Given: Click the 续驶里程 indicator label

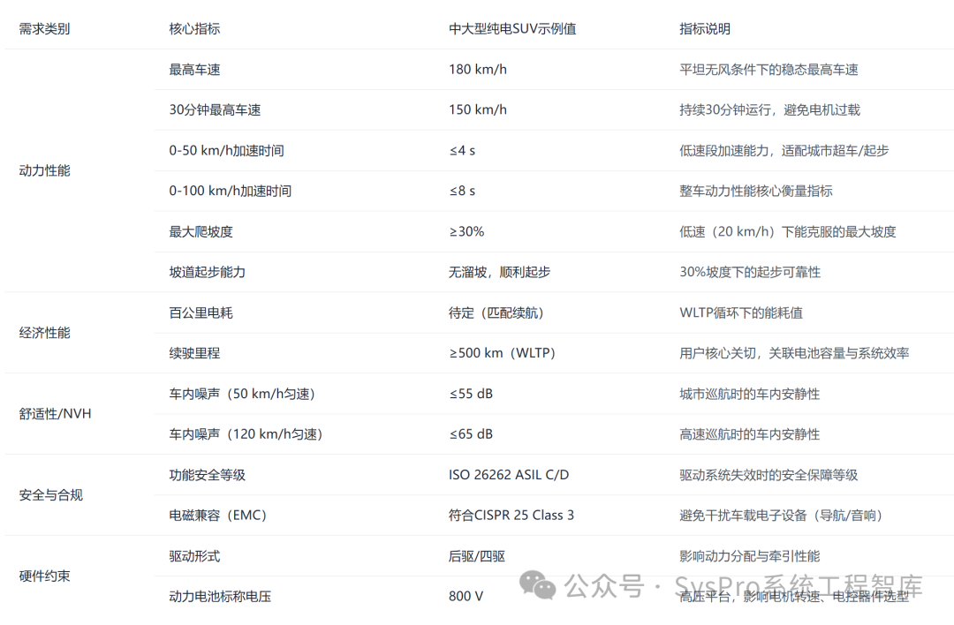Looking at the screenshot, I should tap(194, 352).
